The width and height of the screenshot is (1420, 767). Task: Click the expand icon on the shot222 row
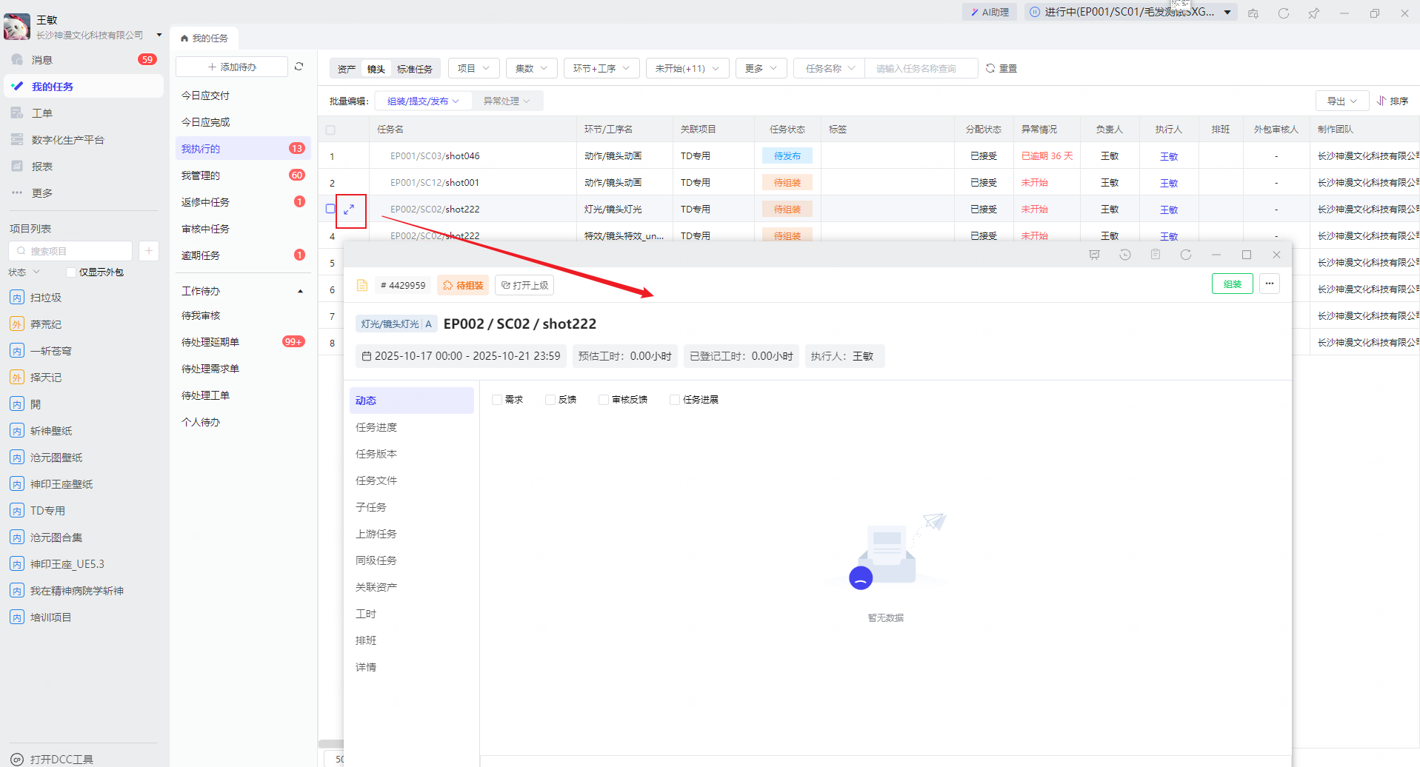click(x=350, y=210)
